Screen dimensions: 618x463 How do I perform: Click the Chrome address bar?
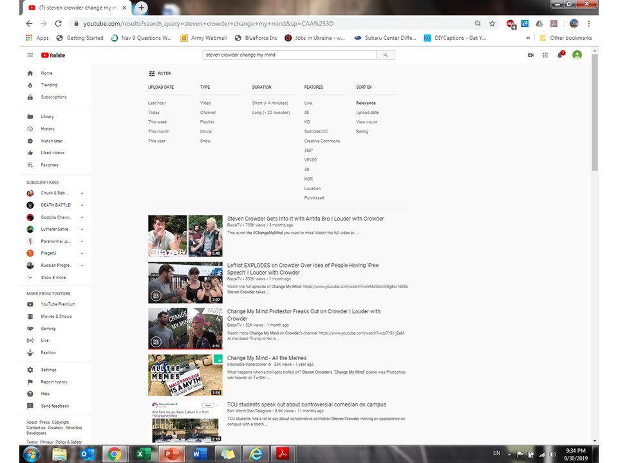point(272,24)
